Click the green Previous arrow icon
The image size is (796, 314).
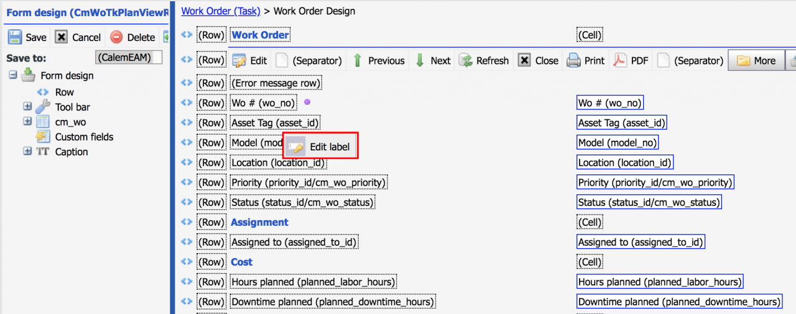click(358, 61)
